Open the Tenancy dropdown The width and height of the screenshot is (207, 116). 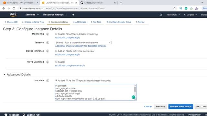tap(83, 43)
